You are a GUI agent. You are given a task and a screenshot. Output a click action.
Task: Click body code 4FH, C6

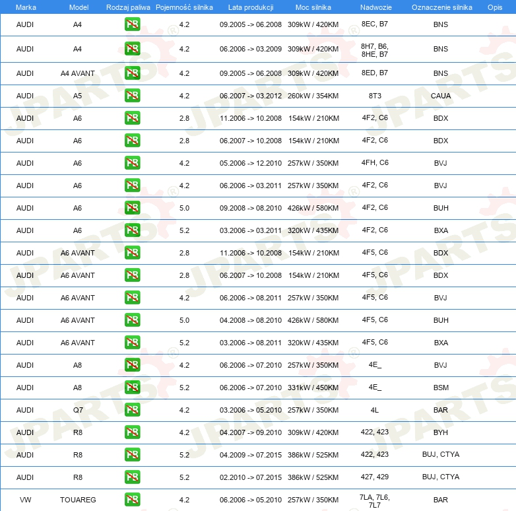tap(375, 162)
